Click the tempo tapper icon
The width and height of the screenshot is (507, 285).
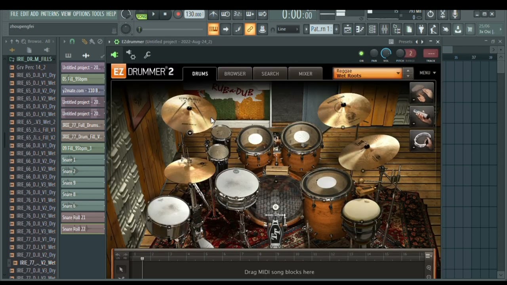click(x=433, y=29)
